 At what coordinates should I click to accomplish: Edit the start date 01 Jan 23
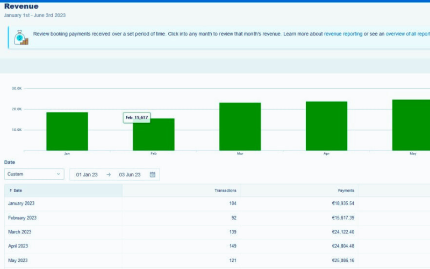click(87, 174)
